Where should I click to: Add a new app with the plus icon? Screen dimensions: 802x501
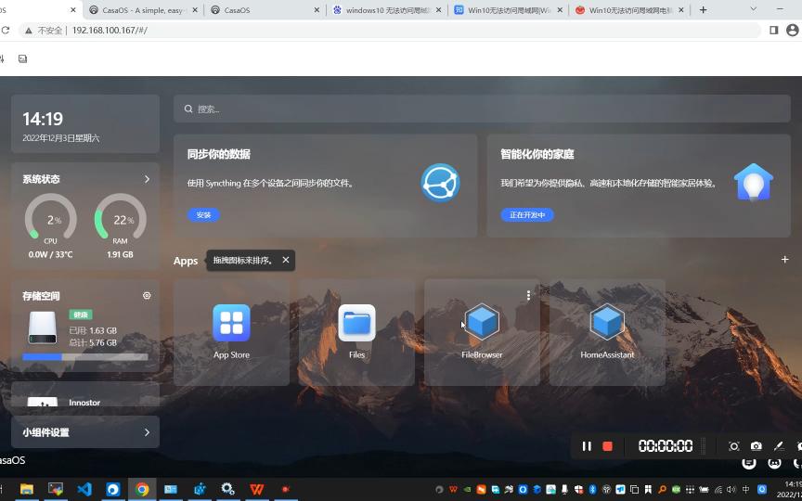[x=784, y=260]
